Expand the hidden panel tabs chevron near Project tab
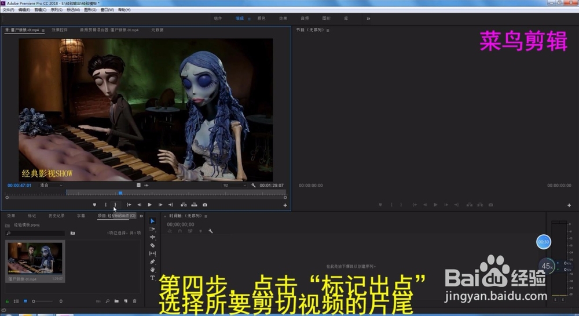 (141, 216)
